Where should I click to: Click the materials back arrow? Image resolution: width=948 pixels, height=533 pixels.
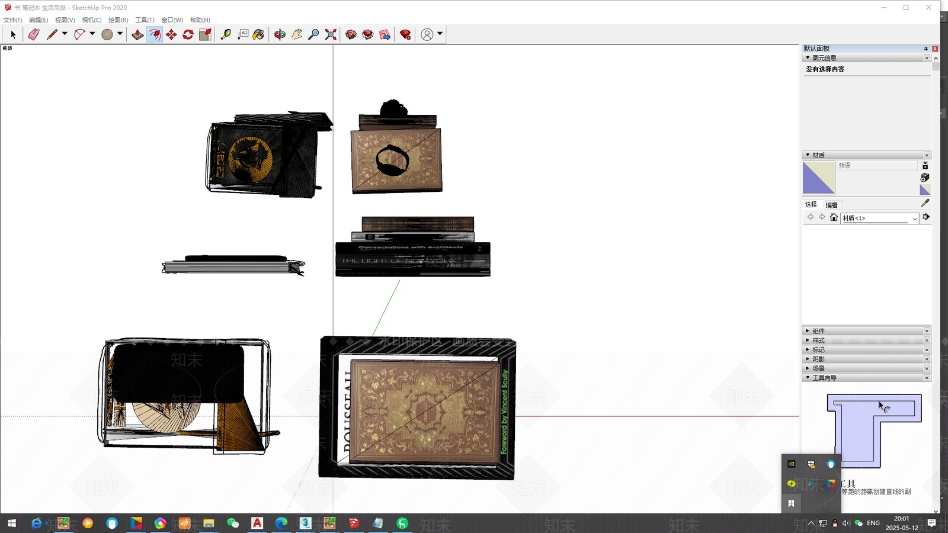811,217
